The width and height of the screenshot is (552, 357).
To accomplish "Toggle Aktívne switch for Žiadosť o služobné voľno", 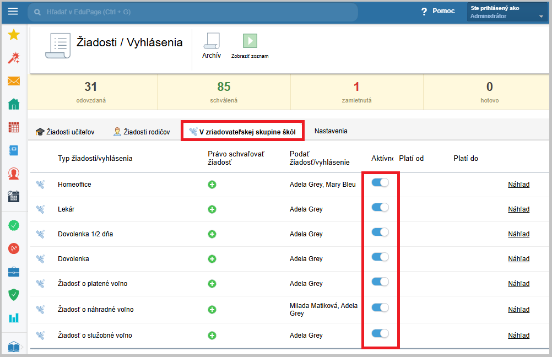I will pyautogui.click(x=380, y=333).
